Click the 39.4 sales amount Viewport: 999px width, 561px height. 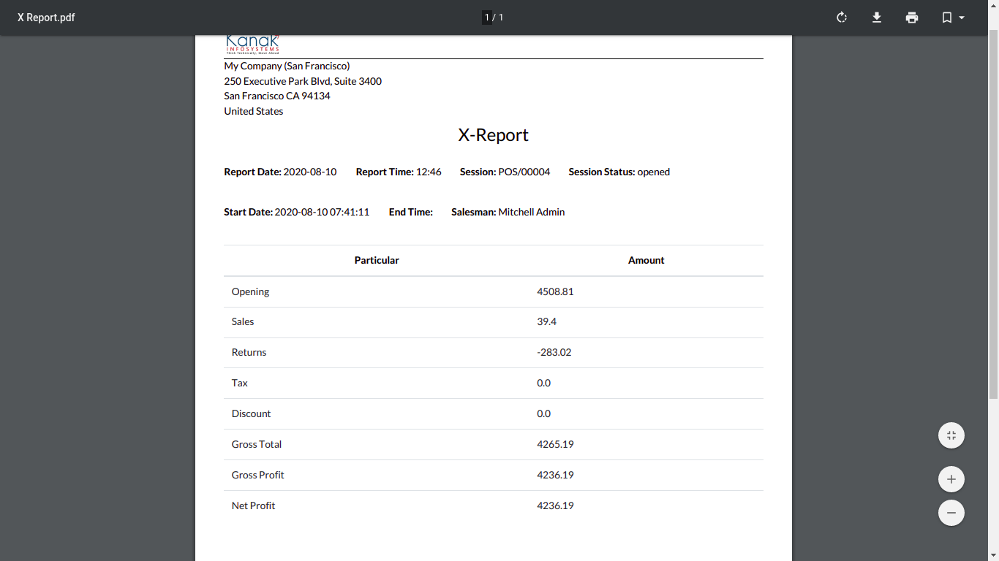pyautogui.click(x=547, y=321)
